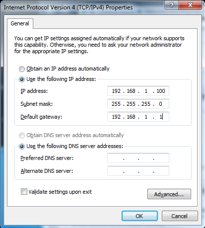Select Use the following DNS server addresses
The width and height of the screenshot is (205, 228).
click(22, 147)
